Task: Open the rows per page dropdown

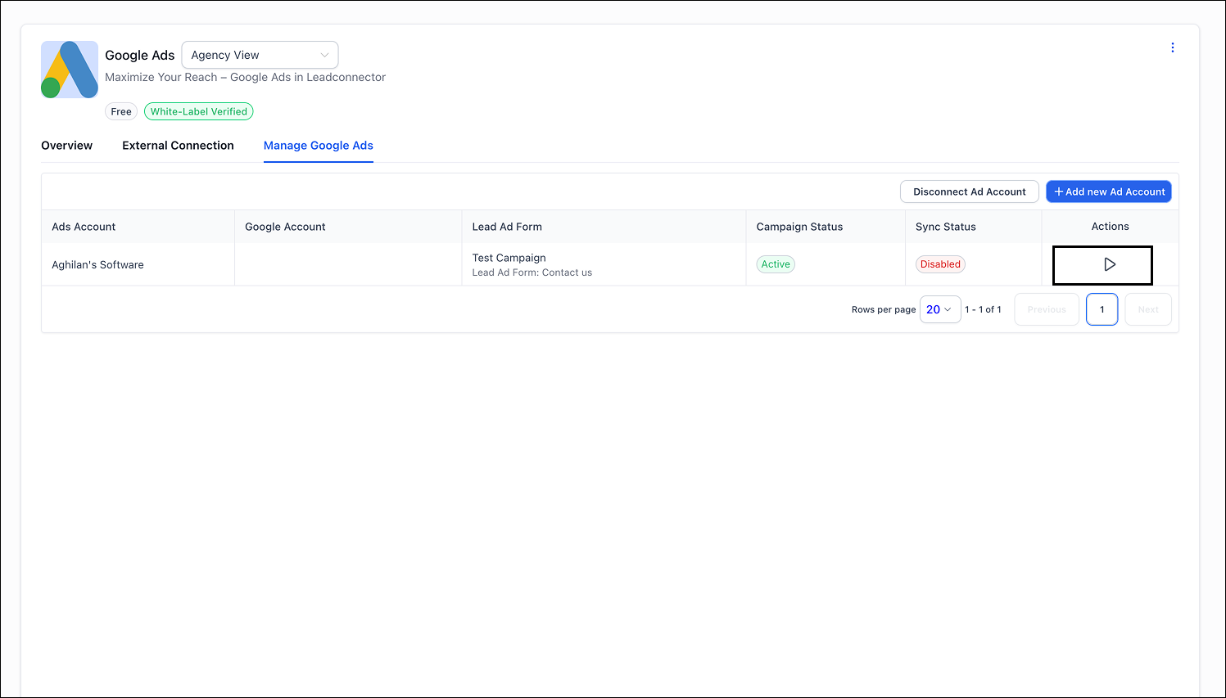Action: (x=940, y=309)
